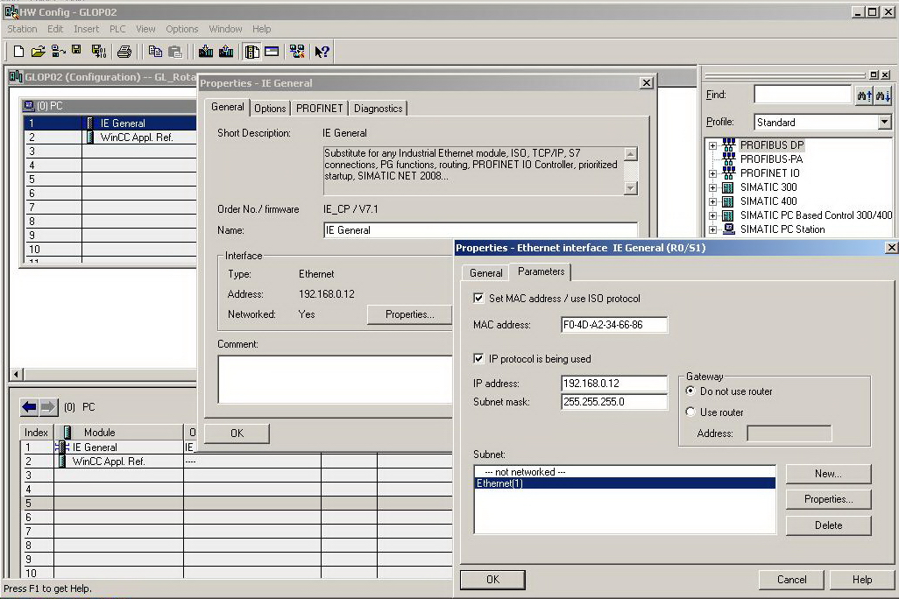Click OK in IE General properties dialog

click(237, 433)
